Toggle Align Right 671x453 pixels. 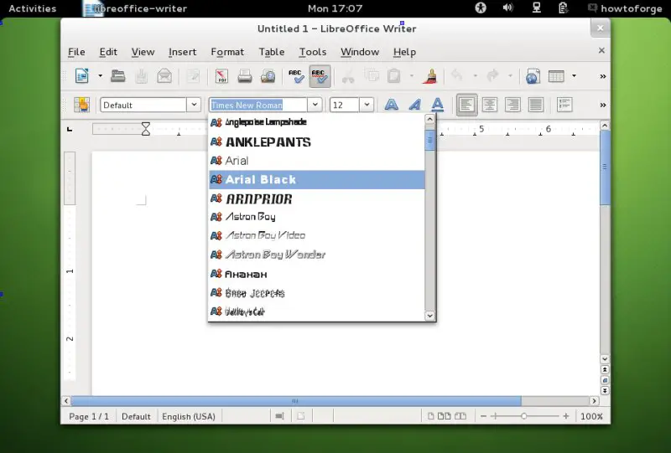512,105
